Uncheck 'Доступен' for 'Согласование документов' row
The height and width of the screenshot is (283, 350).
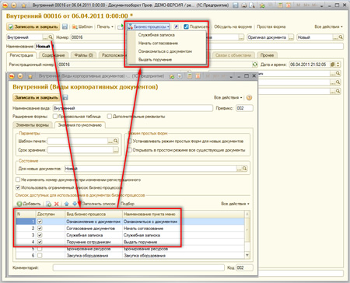(40, 229)
